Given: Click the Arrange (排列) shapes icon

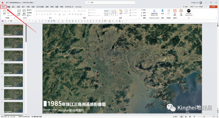Looking at the screenshot, I should coord(121,11).
